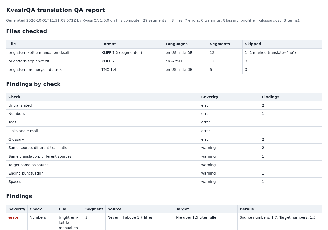328x230 pixels.
Task: Click the Glossary check row label
Action: (x=16, y=139)
